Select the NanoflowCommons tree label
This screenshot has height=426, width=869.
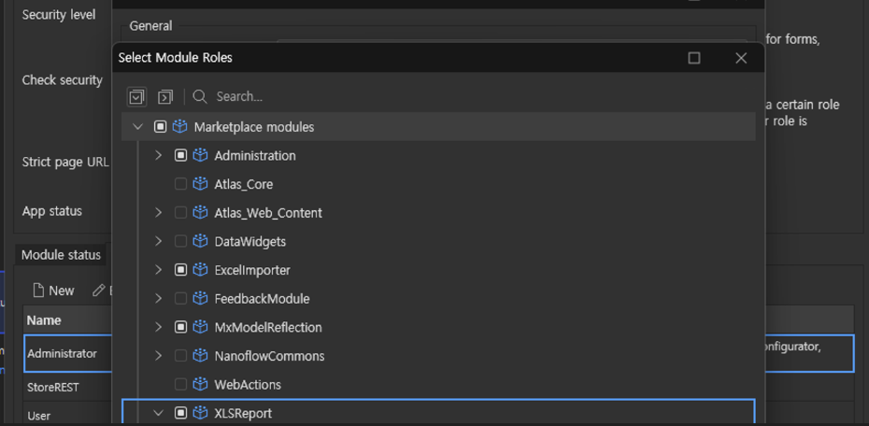[x=269, y=356]
